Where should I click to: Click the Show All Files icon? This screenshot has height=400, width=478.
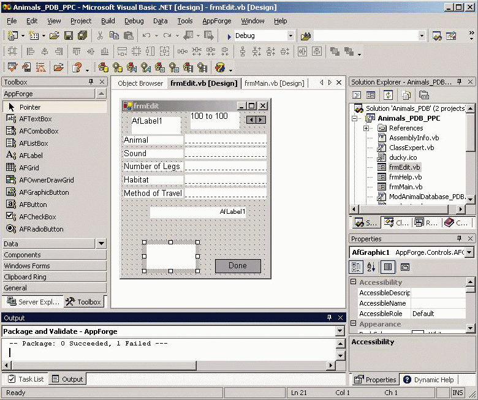point(406,95)
